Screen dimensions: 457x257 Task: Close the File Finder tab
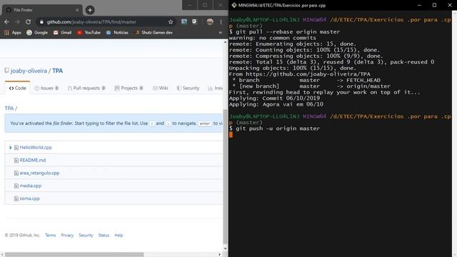pos(77,10)
